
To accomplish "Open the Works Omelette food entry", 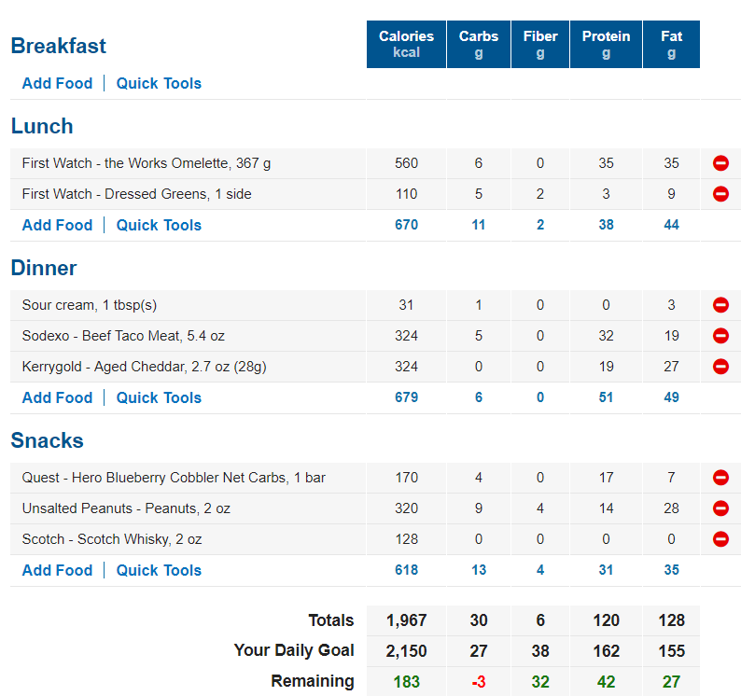I will [147, 163].
